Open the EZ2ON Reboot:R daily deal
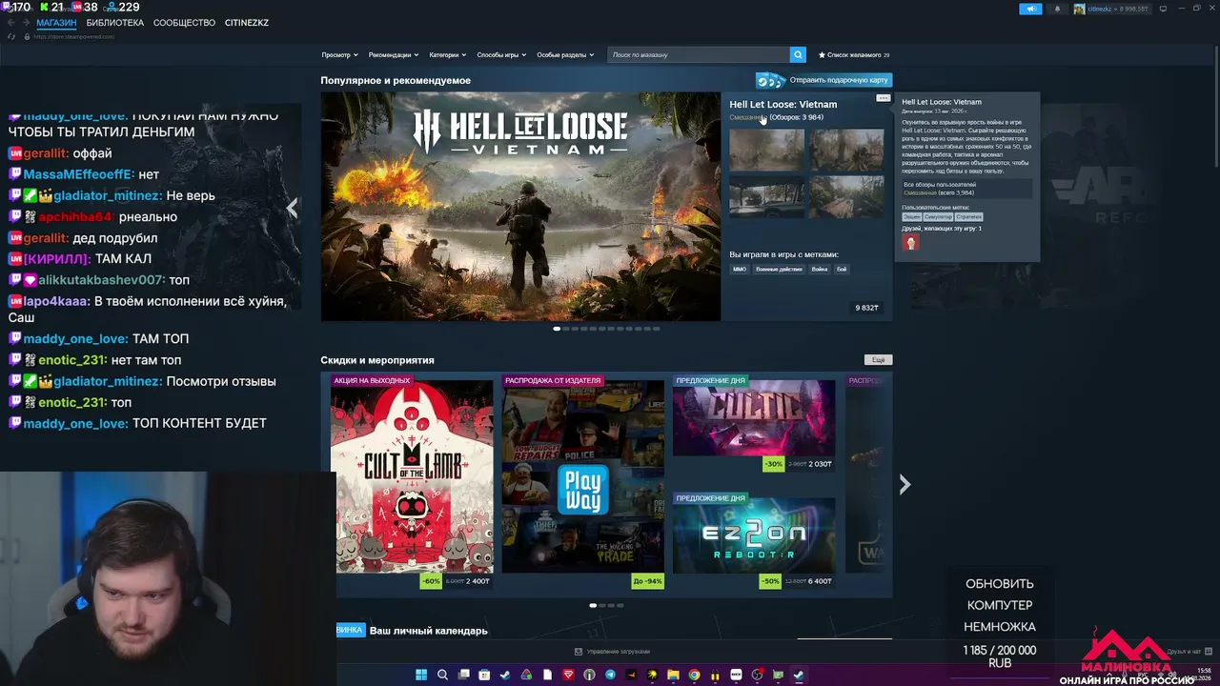 point(754,542)
